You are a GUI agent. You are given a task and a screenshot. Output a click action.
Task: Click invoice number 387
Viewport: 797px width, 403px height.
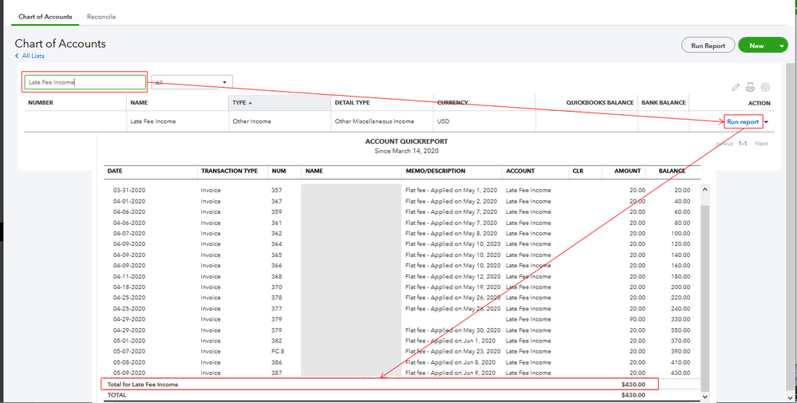click(277, 373)
